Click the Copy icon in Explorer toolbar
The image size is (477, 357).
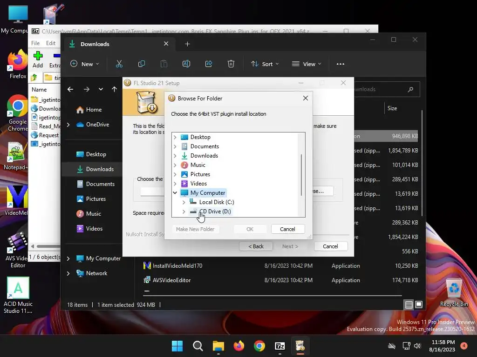tap(142, 64)
